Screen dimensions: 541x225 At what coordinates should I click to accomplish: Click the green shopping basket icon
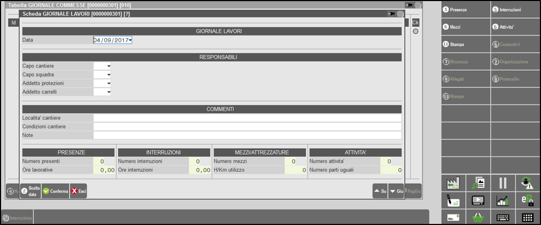click(478, 217)
